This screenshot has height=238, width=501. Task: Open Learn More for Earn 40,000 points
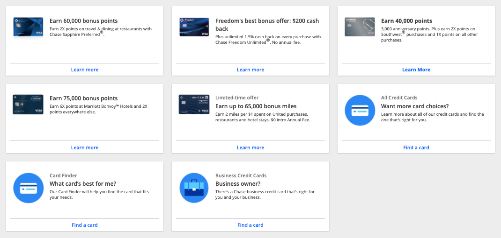(416, 70)
